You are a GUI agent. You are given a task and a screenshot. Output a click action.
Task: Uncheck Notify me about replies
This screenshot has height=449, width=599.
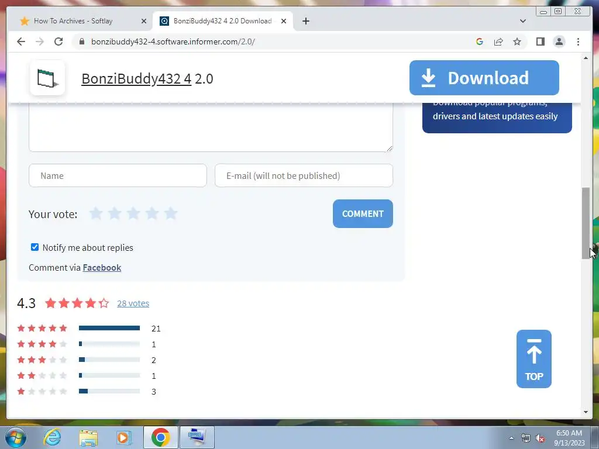click(35, 247)
